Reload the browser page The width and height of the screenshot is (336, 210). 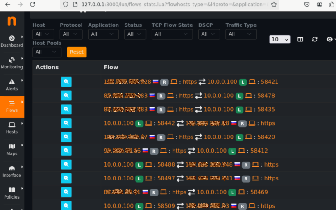tap(32, 5)
